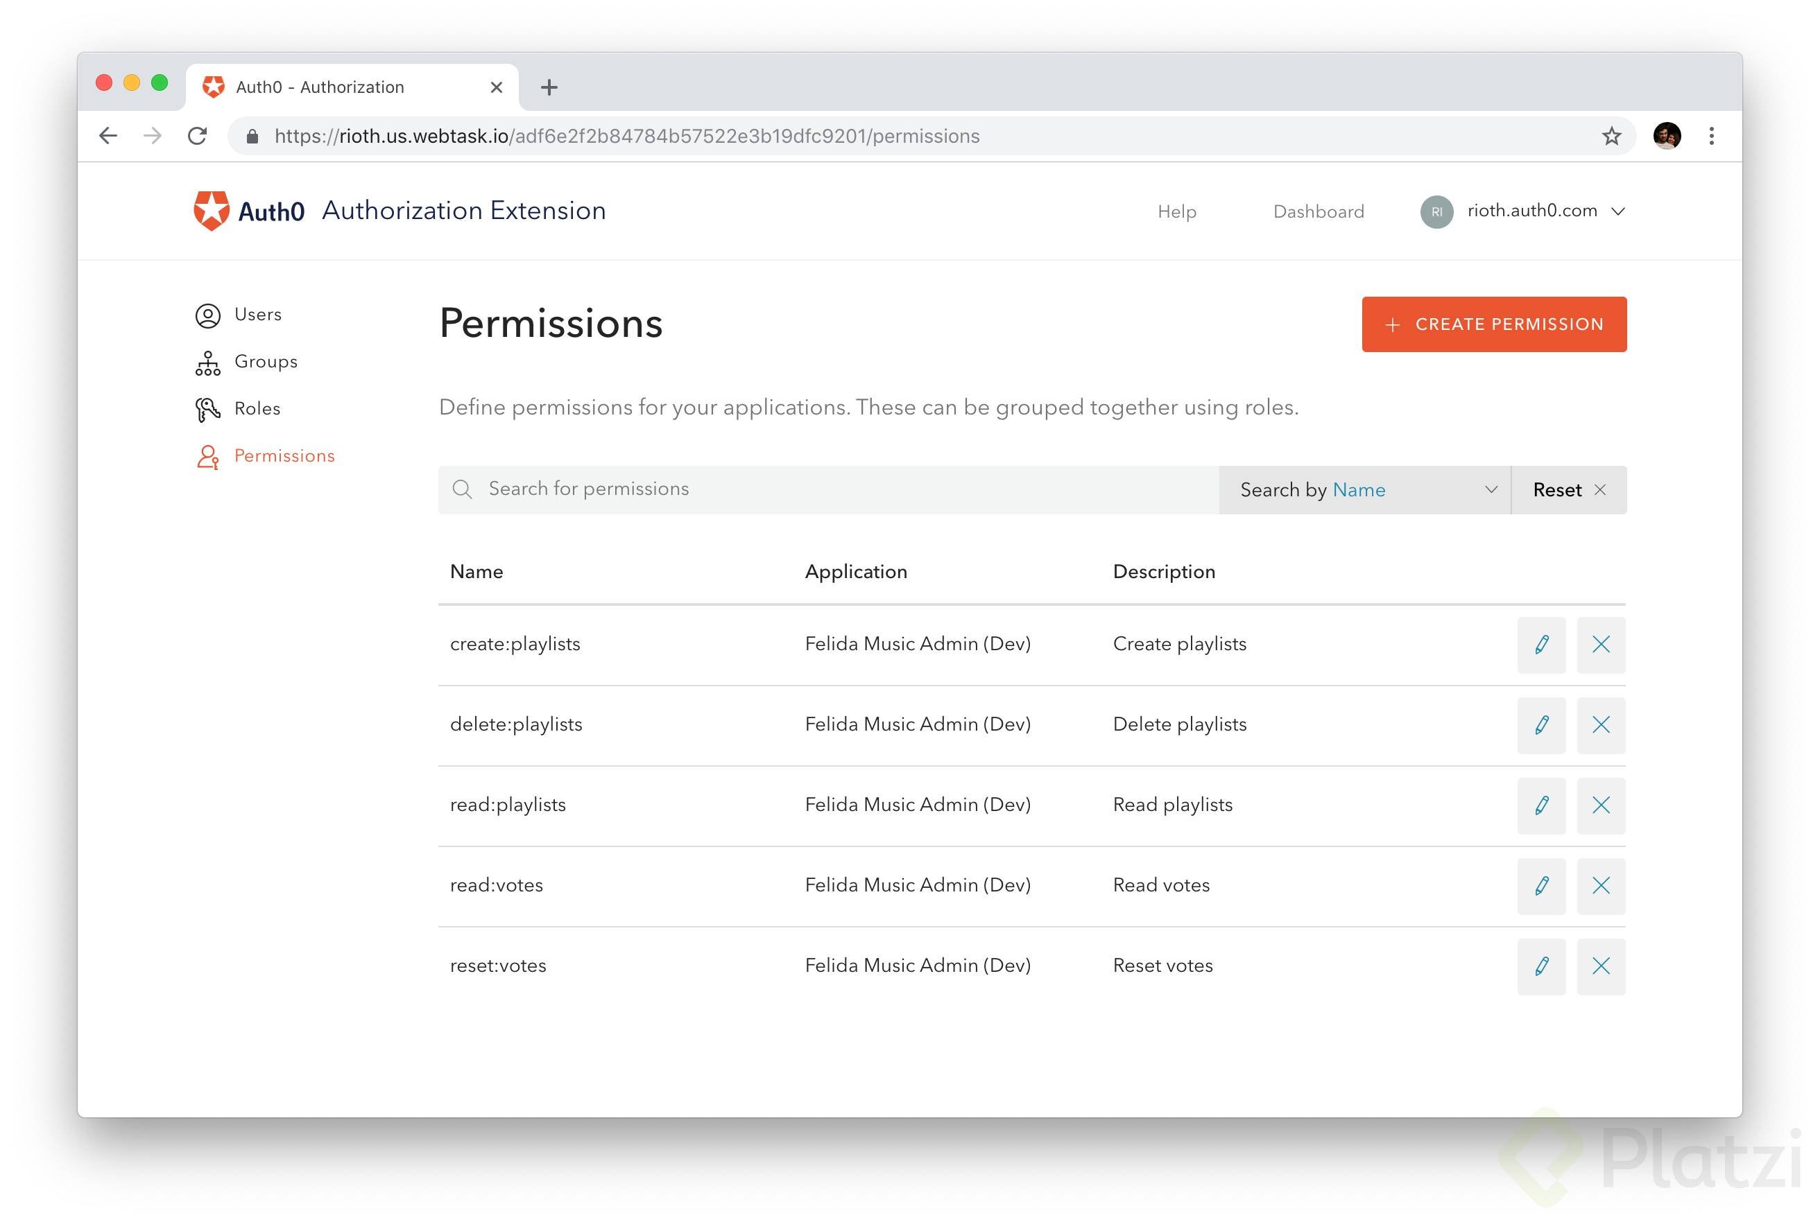Reset the permissions search filter
Screen dimensions: 1820x1220
coord(1568,489)
